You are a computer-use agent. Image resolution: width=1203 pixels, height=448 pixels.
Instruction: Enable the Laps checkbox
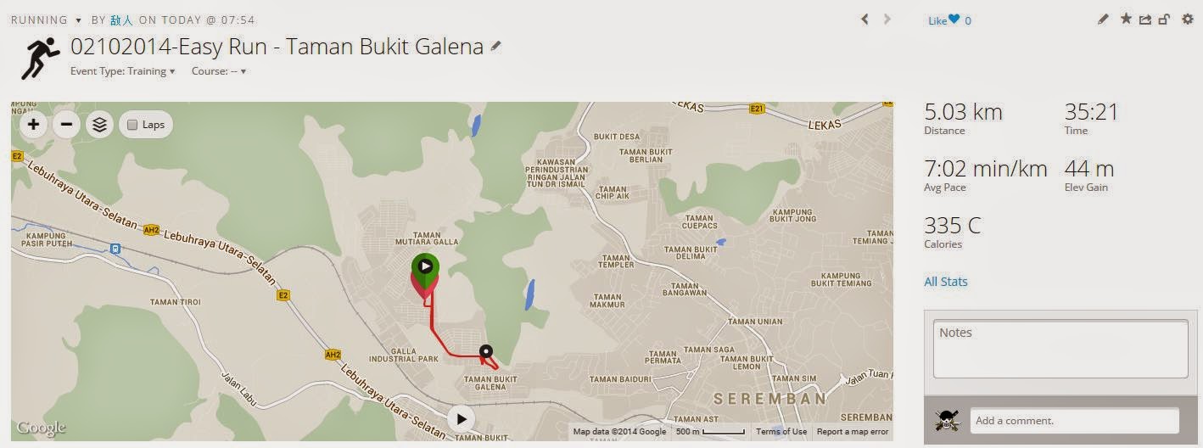(x=132, y=125)
